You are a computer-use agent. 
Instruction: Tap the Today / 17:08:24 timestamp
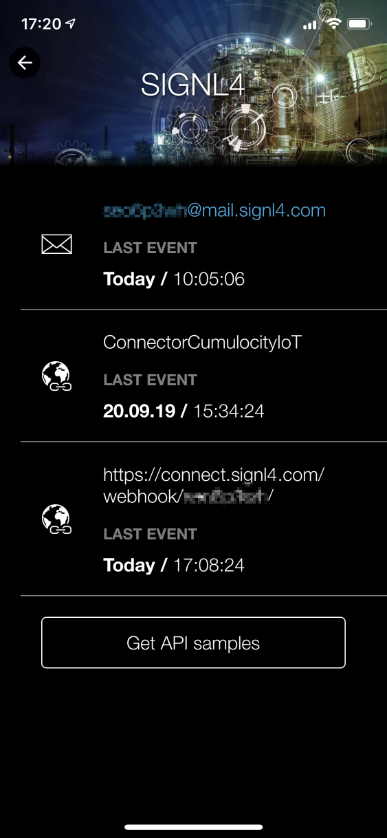coord(174,565)
